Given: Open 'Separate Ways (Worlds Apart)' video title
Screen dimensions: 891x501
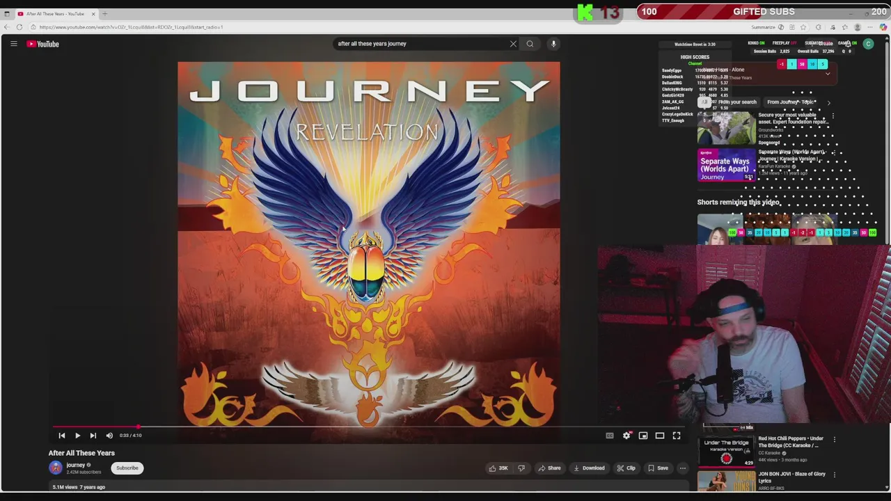Looking at the screenshot, I should [x=791, y=155].
